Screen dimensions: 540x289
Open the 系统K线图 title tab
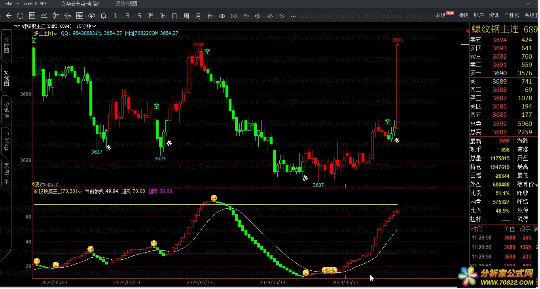[127, 4]
